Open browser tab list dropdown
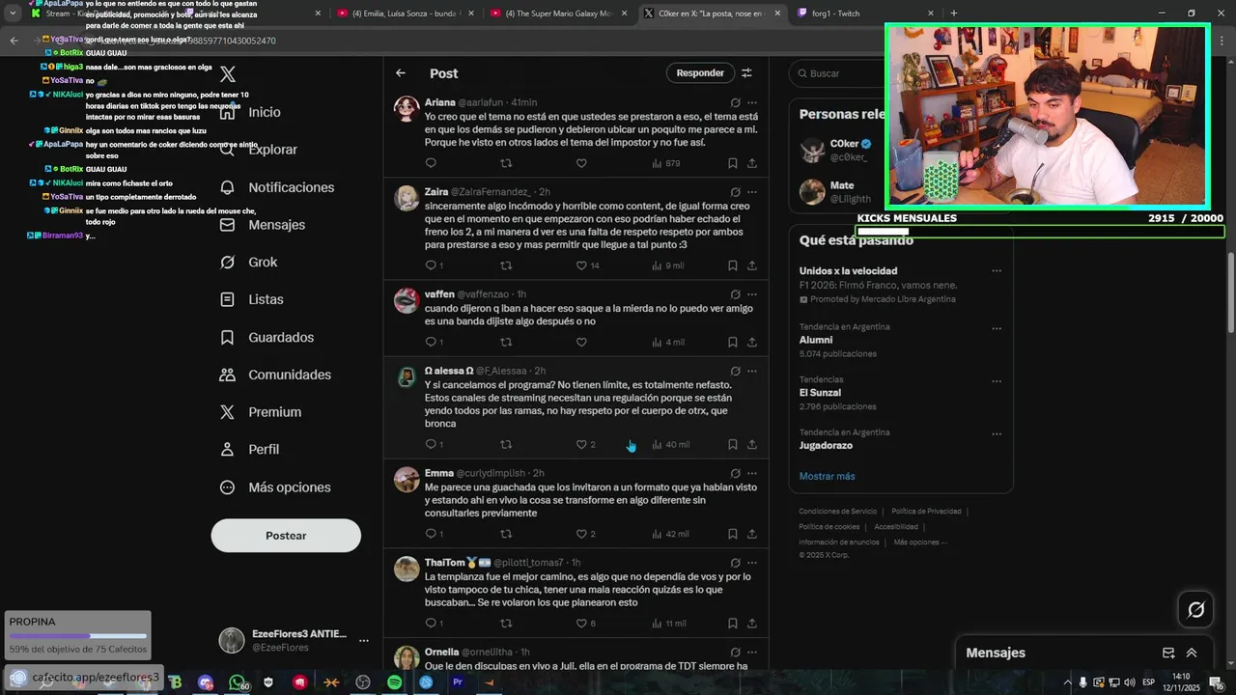 click(x=13, y=14)
